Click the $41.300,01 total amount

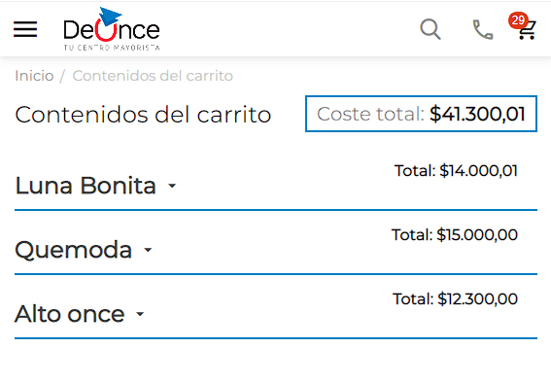[477, 114]
